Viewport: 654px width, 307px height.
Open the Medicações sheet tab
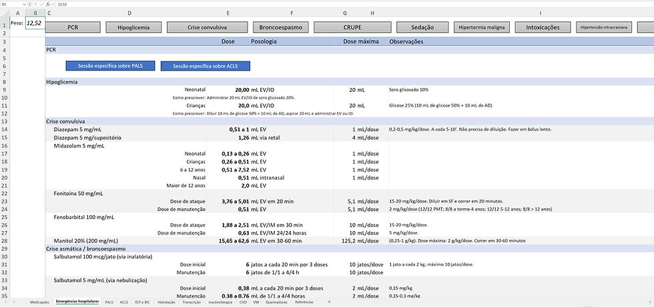point(40,302)
